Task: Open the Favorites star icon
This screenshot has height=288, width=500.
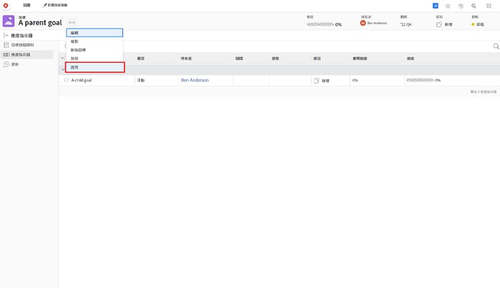Action: [448, 6]
